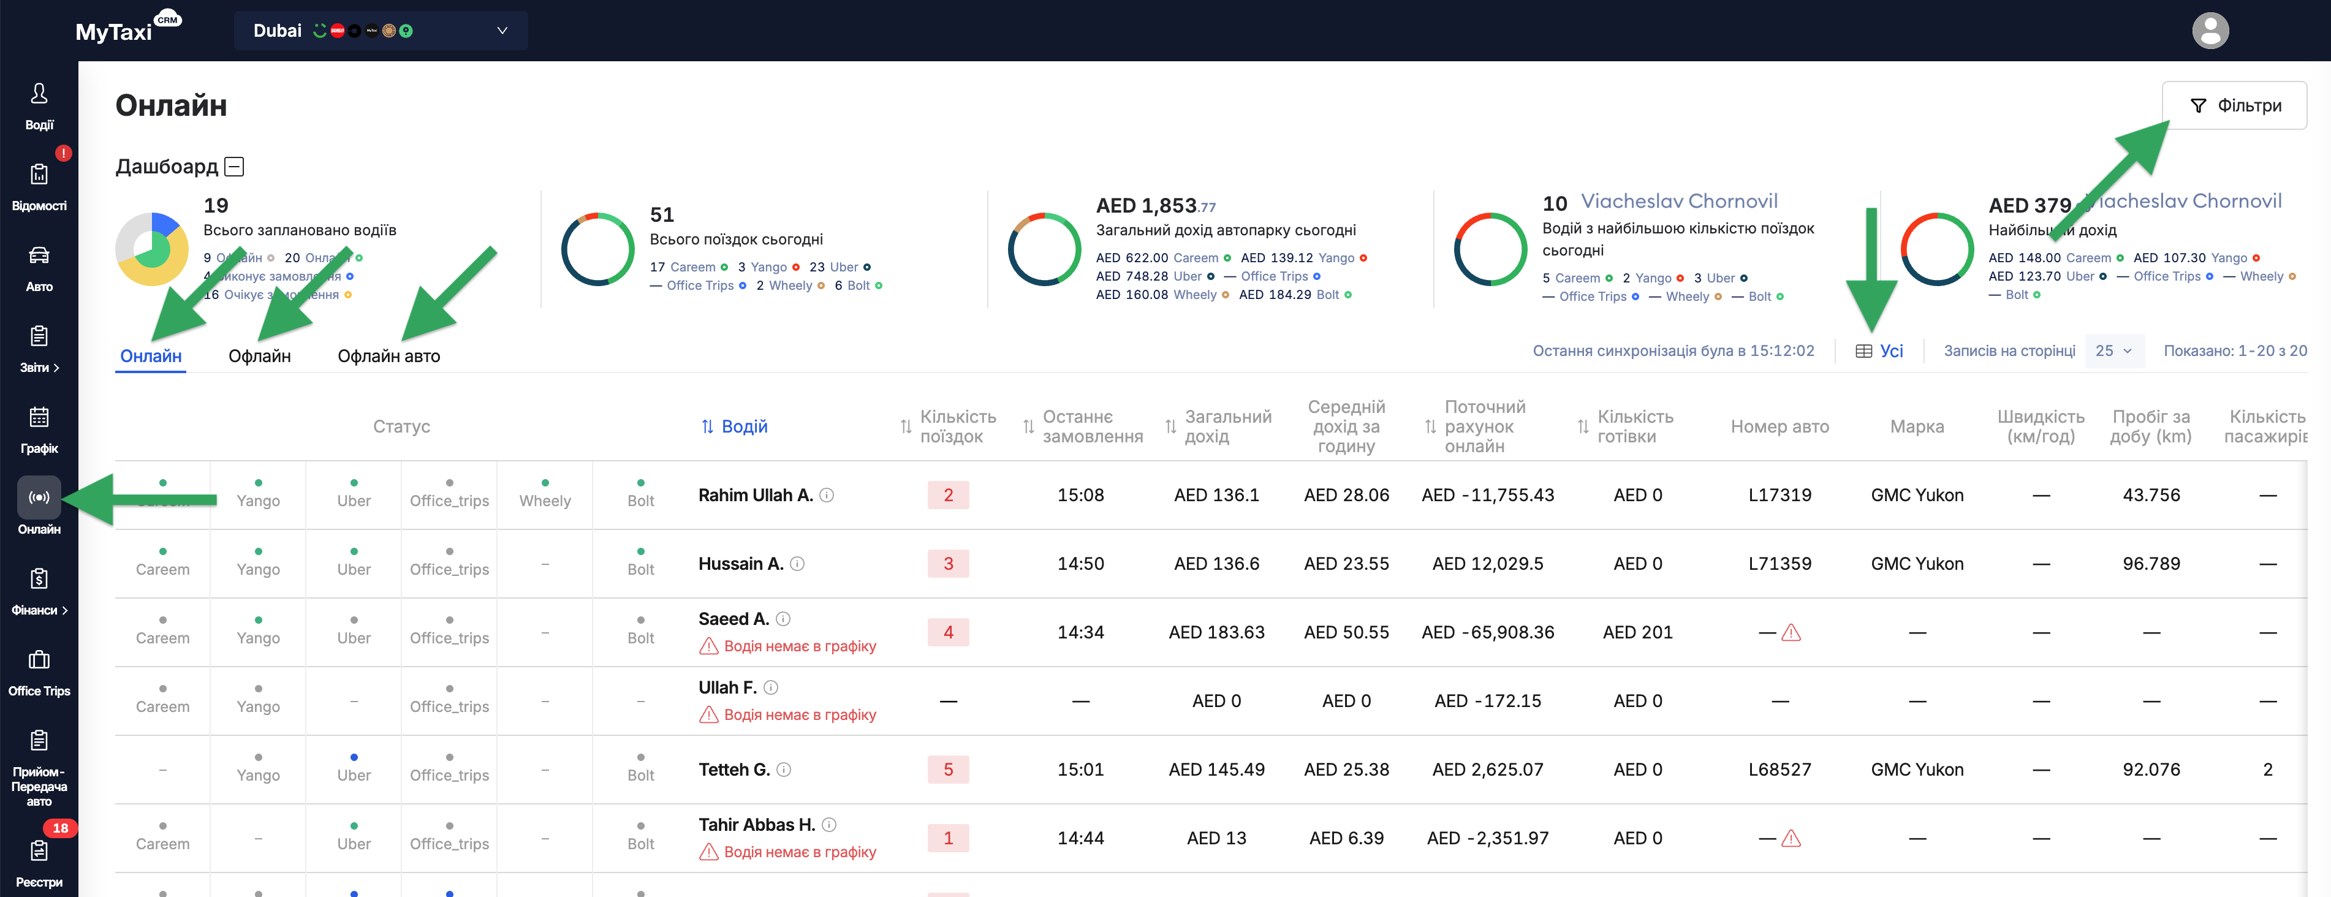The height and width of the screenshot is (897, 2331).
Task: Show info for Tetteh G.
Action: [x=784, y=770]
